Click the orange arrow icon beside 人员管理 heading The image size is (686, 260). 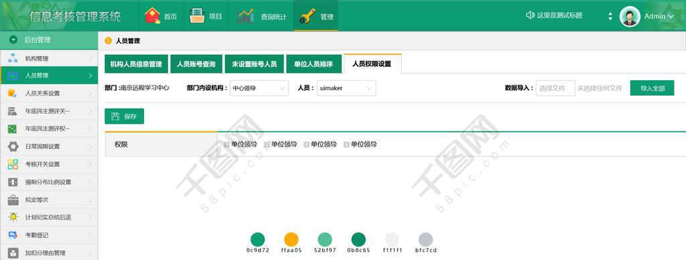[x=109, y=41]
